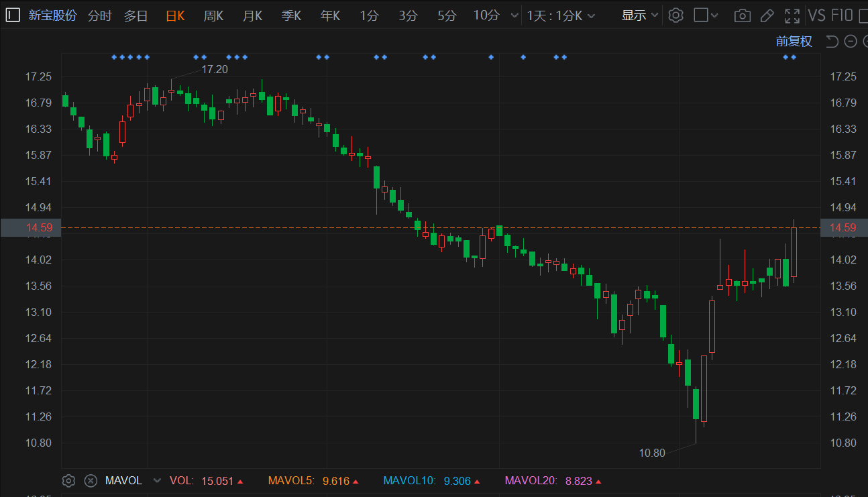Image resolution: width=868 pixels, height=497 pixels.
Task: Switch to 分时 intraday tab
Action: click(99, 15)
